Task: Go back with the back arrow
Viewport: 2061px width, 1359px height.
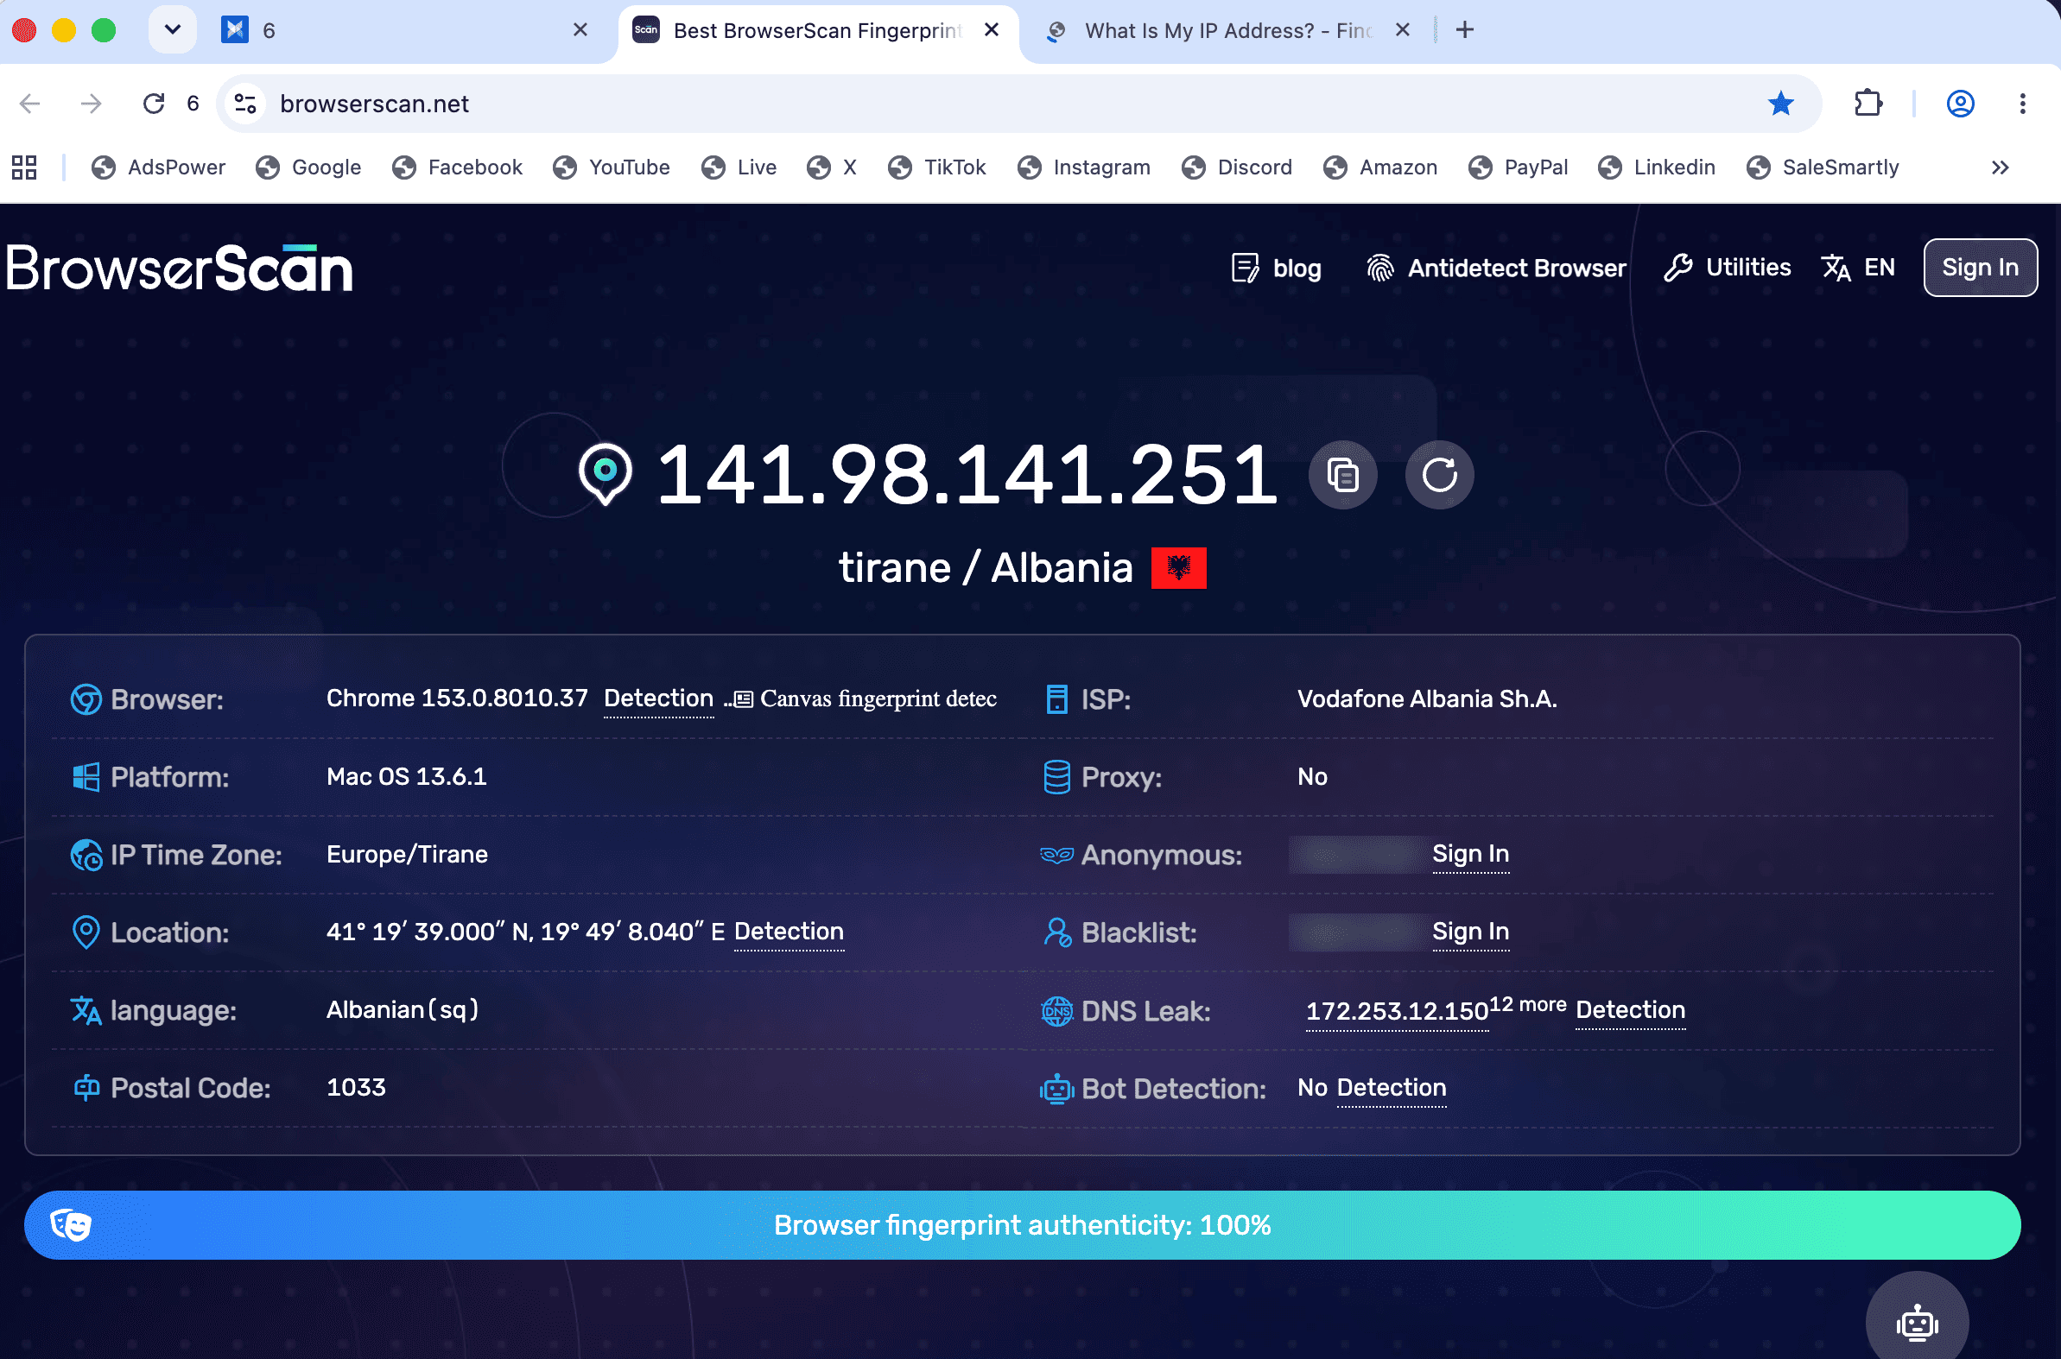Action: tap(30, 104)
